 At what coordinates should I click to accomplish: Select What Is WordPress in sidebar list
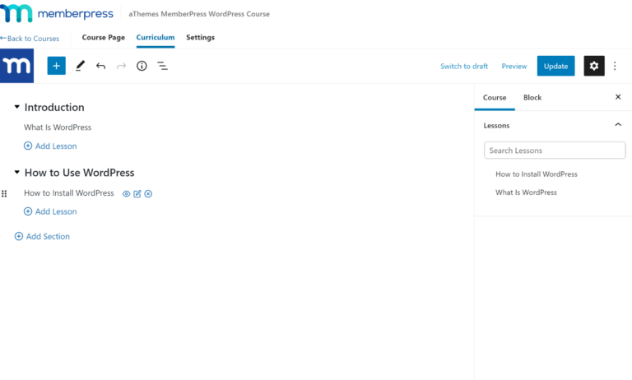click(527, 192)
